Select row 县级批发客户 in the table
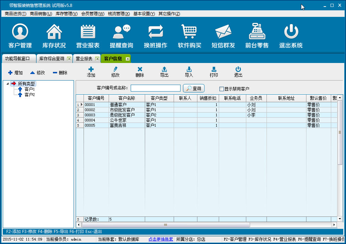The width and height of the screenshot is (346, 244). point(207,115)
